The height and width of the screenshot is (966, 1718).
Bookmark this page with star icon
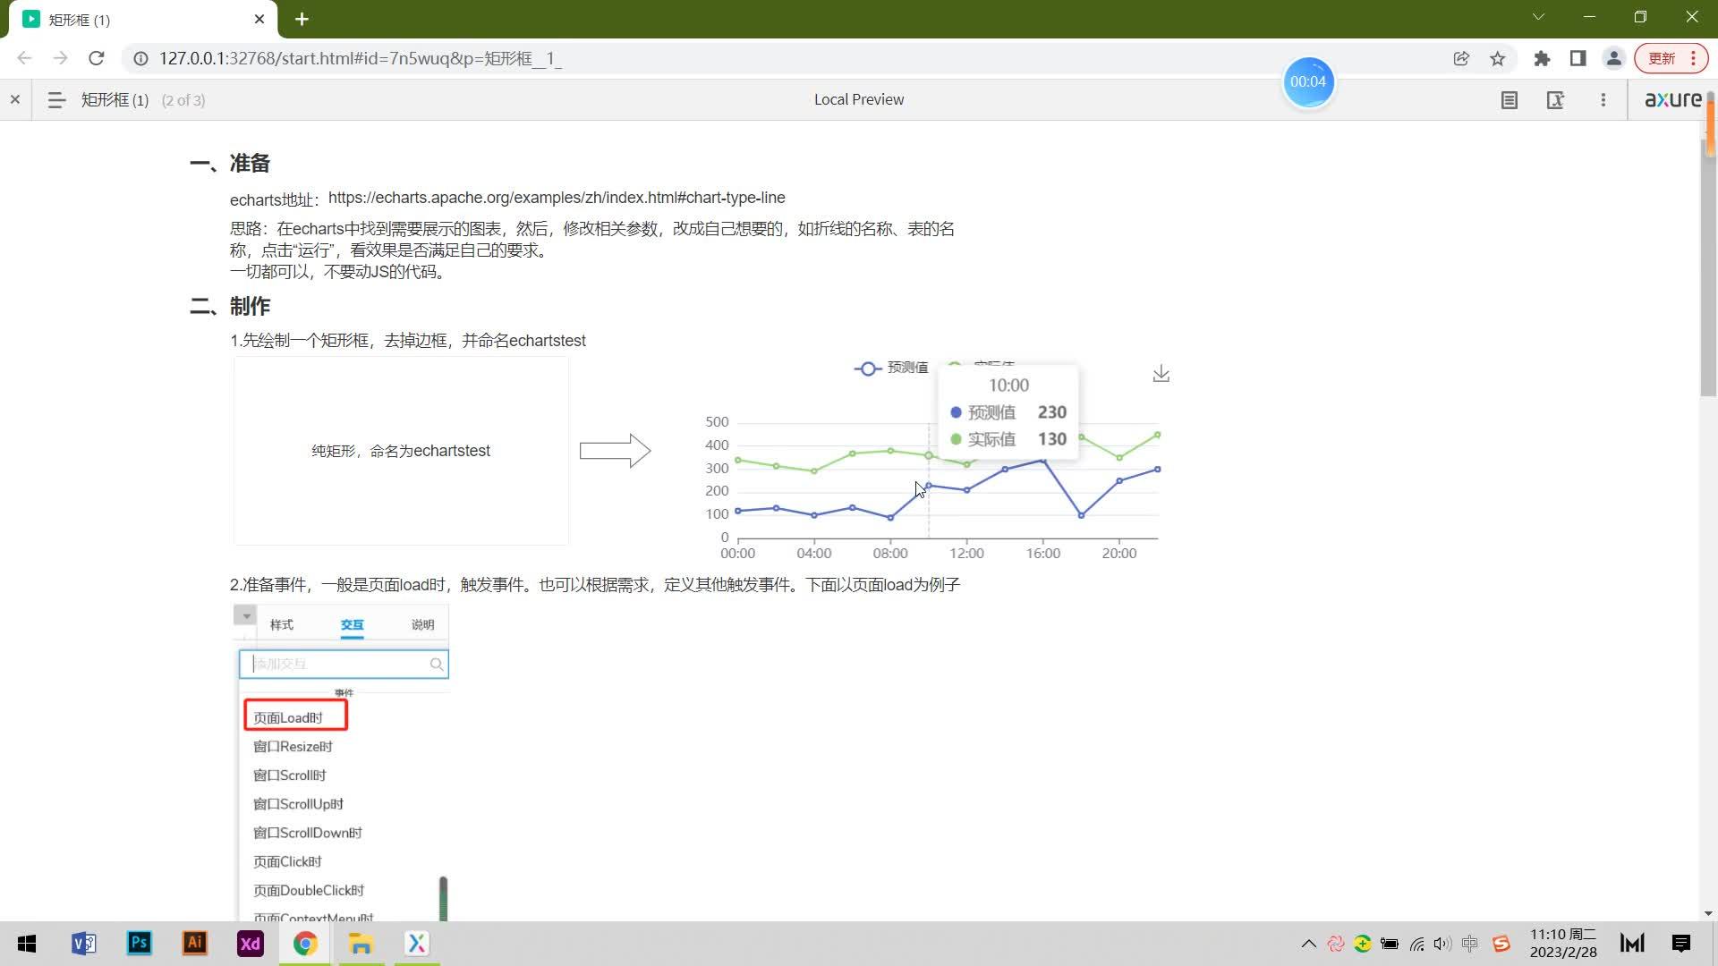pos(1498,59)
